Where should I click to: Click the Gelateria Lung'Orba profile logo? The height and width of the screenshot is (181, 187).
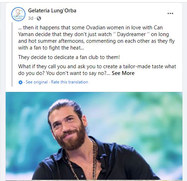pyautogui.click(x=18, y=14)
